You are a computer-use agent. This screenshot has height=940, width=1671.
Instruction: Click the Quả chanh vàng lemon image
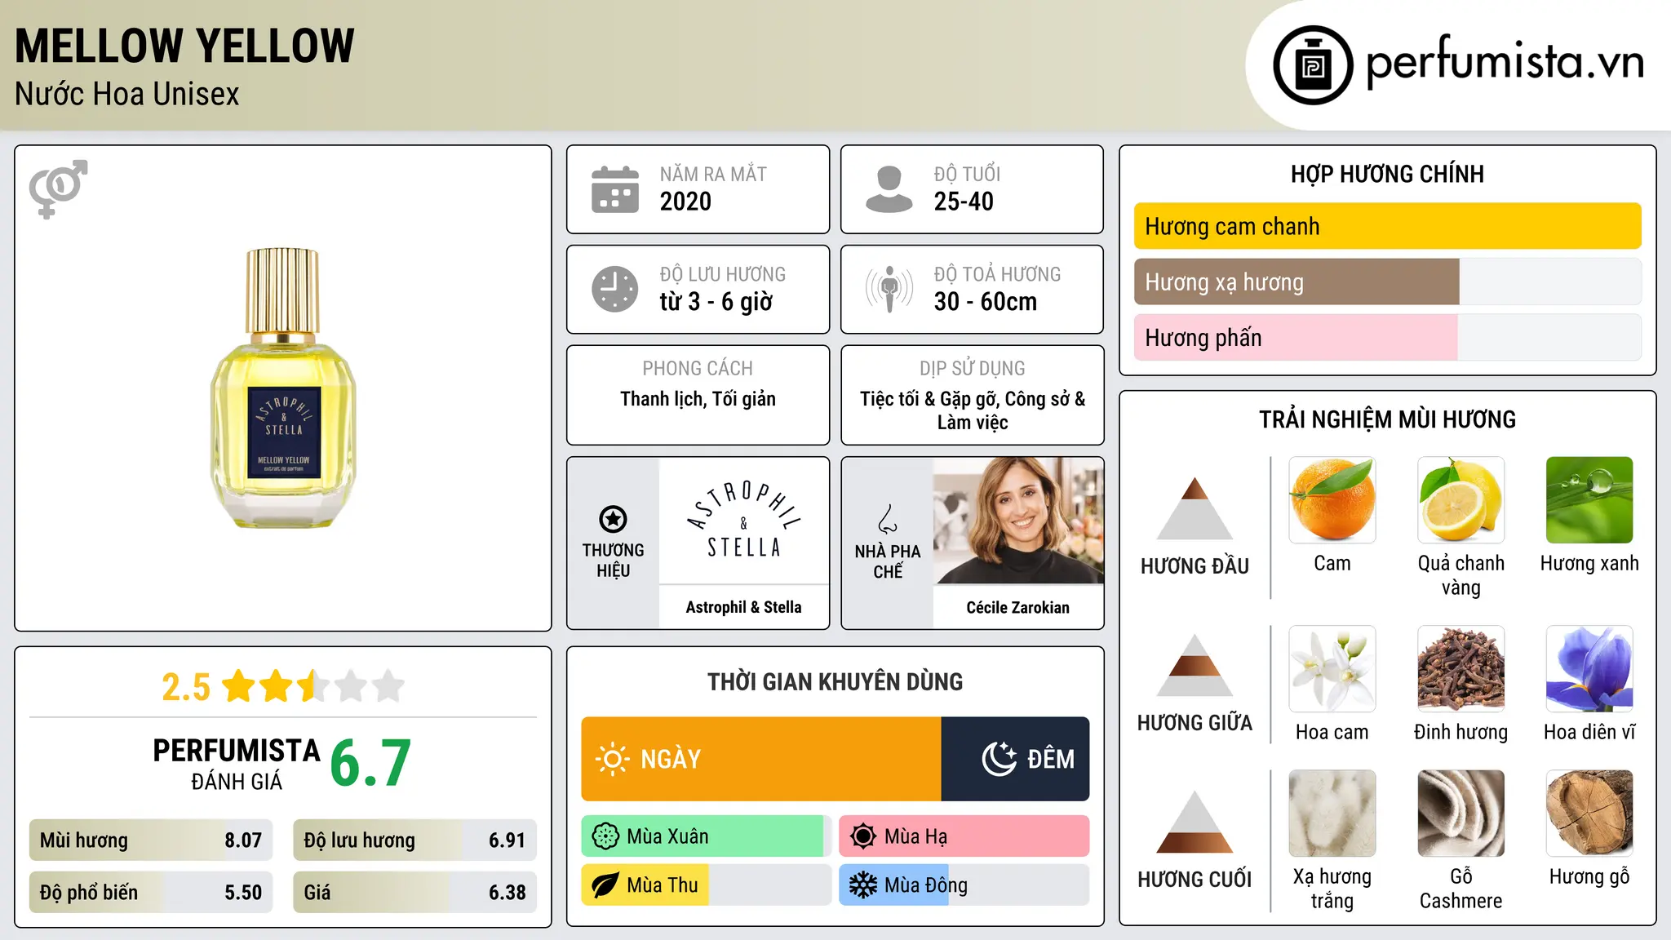pyautogui.click(x=1460, y=500)
